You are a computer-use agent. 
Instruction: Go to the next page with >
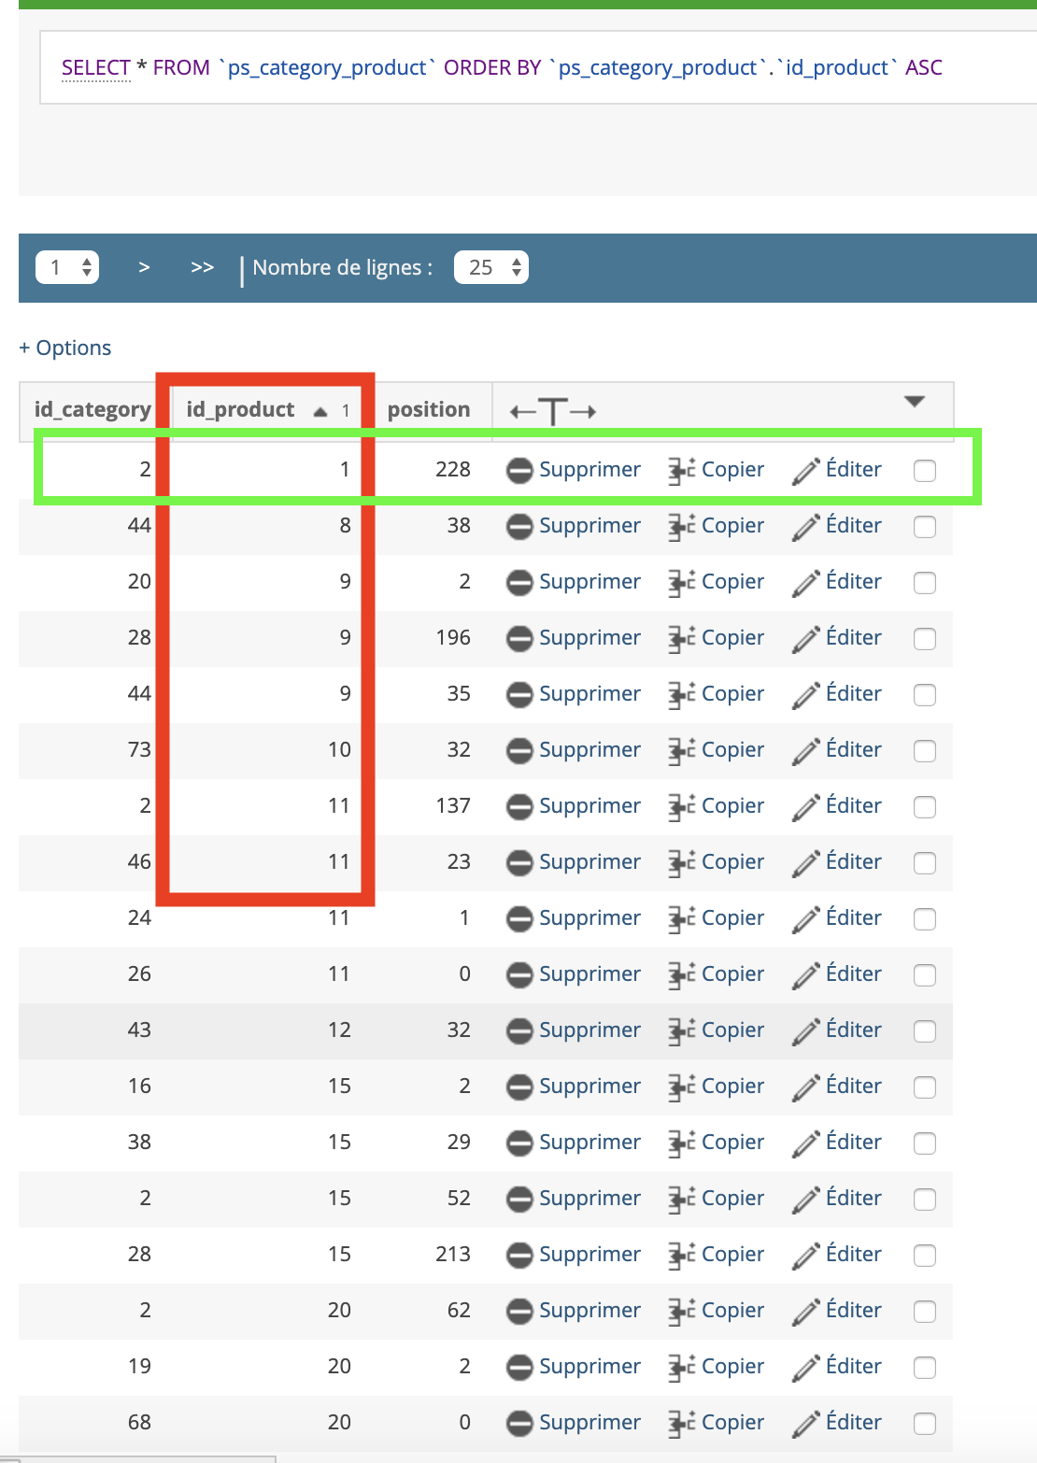click(x=144, y=267)
